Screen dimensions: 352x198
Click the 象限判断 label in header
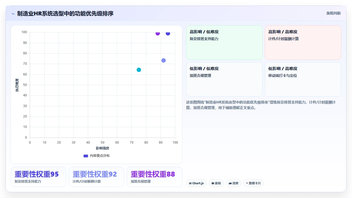click(334, 13)
